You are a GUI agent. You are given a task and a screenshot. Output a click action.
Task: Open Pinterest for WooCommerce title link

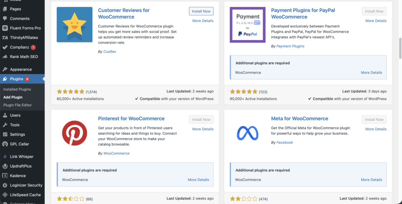pos(131,118)
